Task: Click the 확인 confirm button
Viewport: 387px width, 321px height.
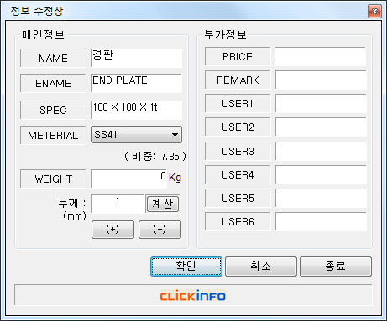Action: pos(186,267)
